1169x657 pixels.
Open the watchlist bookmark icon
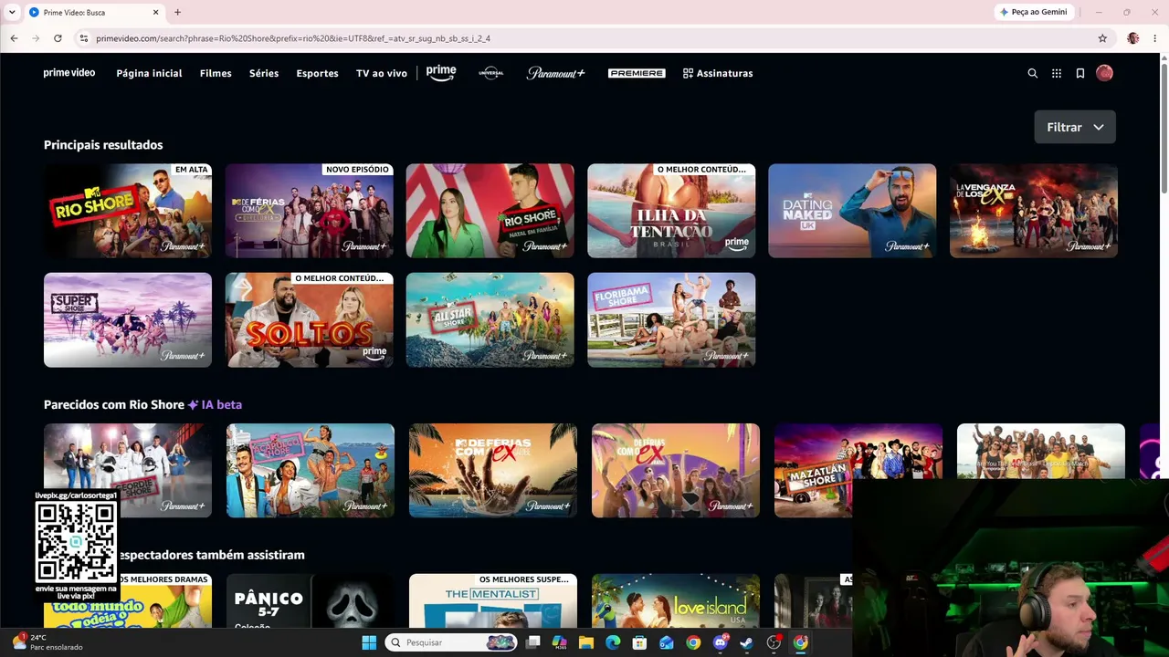tap(1080, 73)
